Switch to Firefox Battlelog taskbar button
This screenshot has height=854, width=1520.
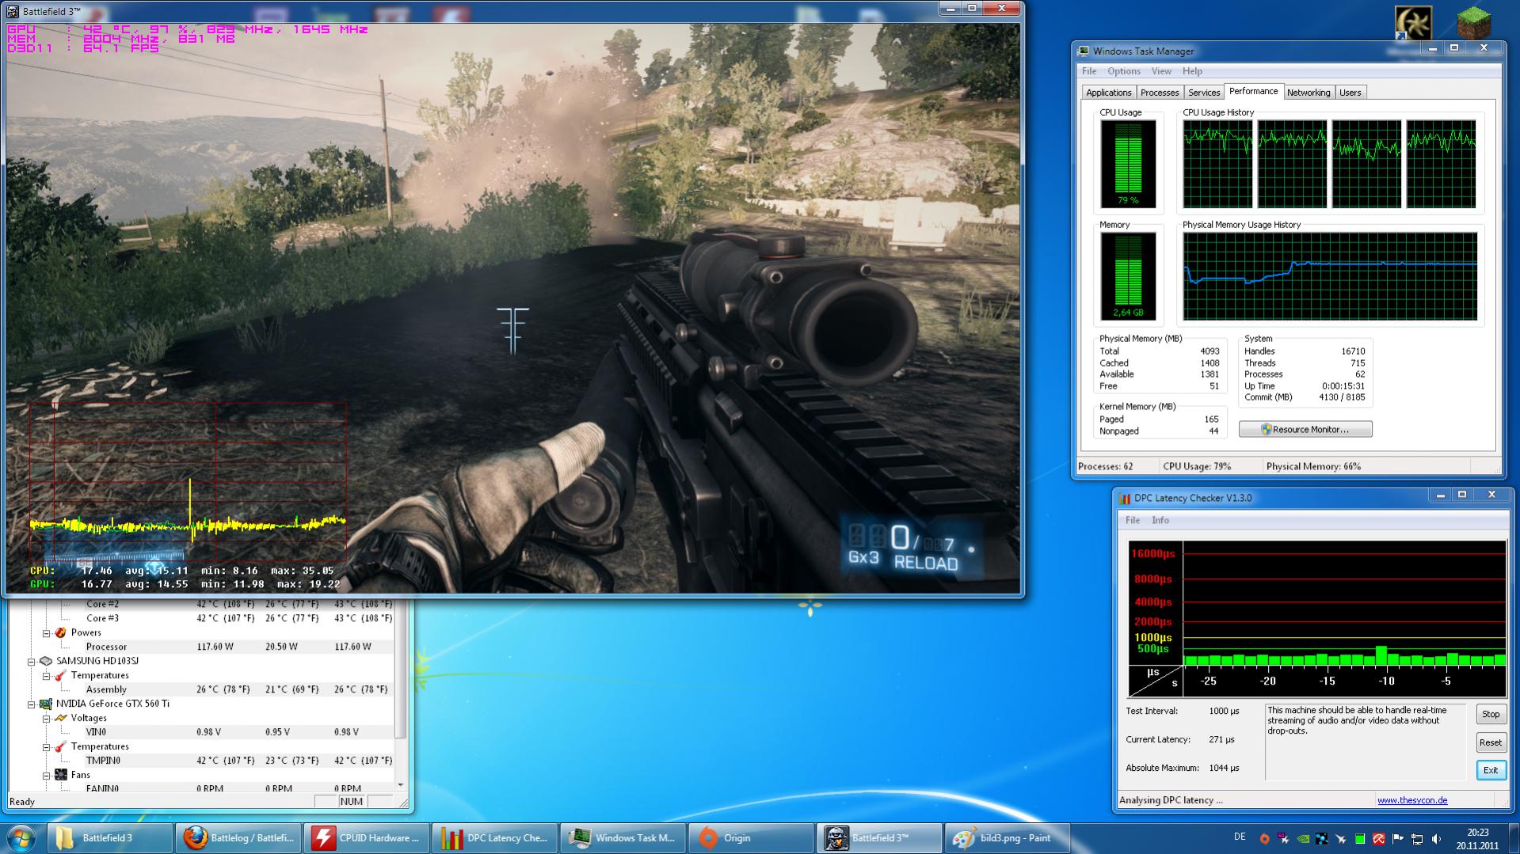pyautogui.click(x=238, y=838)
